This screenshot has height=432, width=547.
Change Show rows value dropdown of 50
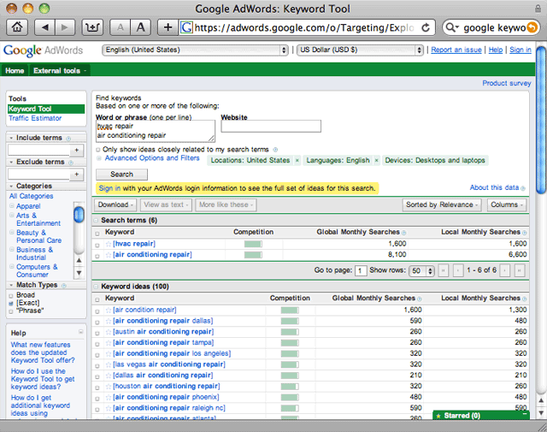click(421, 270)
